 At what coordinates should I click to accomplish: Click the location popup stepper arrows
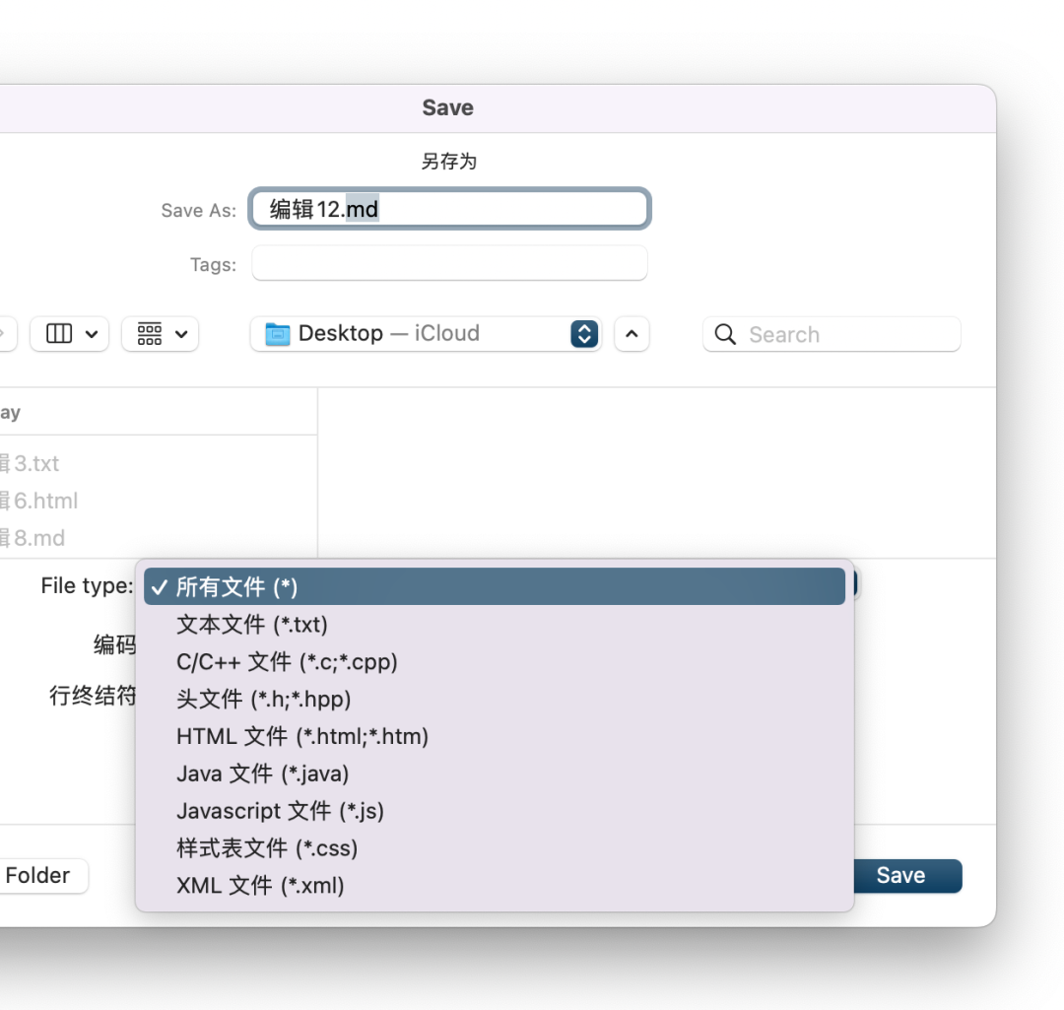(x=584, y=334)
